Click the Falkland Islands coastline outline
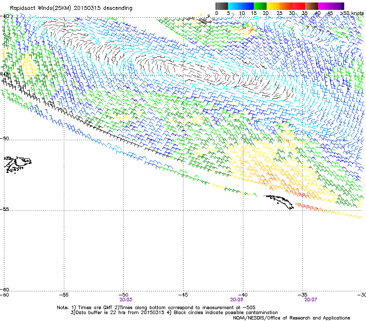The height and width of the screenshot is (321, 366). [x=18, y=164]
